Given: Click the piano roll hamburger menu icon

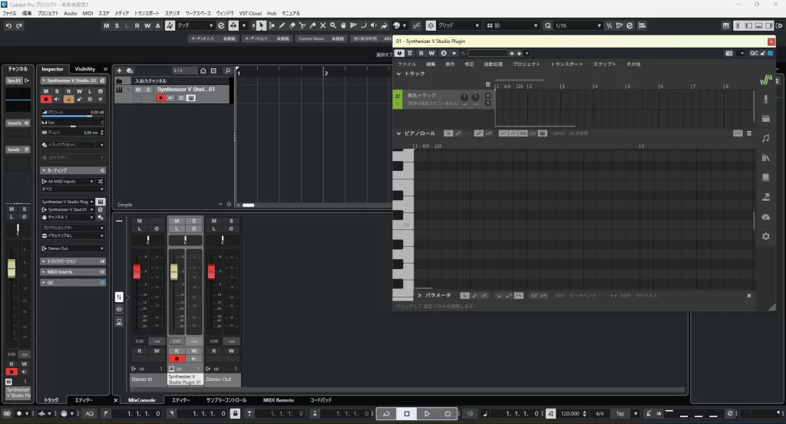Looking at the screenshot, I should pos(749,133).
